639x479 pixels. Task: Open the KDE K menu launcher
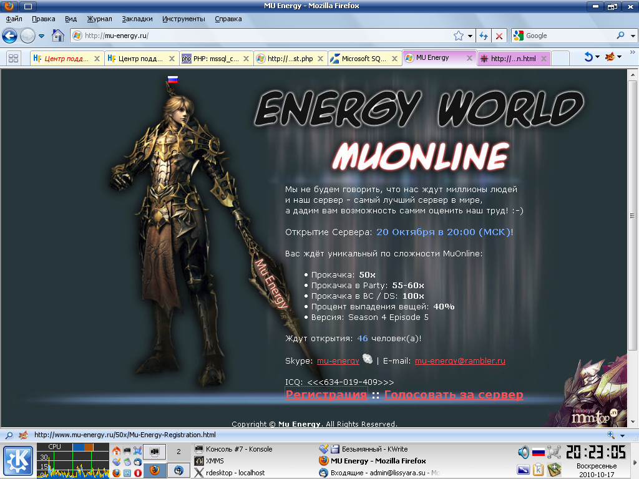(x=18, y=461)
